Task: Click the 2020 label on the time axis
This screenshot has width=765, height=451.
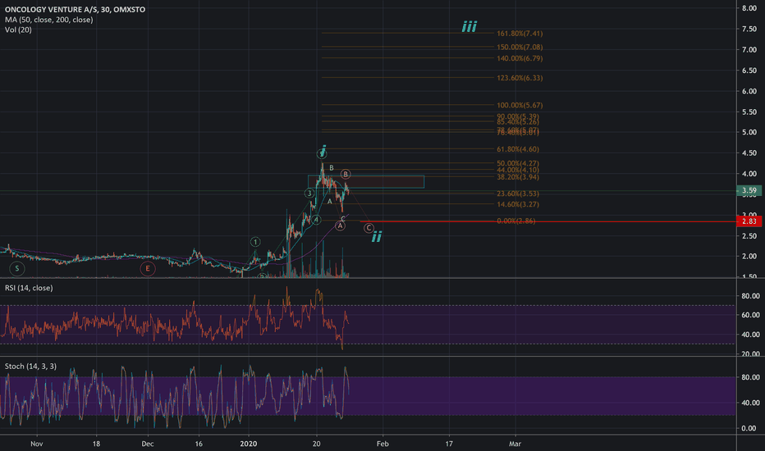Action: click(249, 444)
